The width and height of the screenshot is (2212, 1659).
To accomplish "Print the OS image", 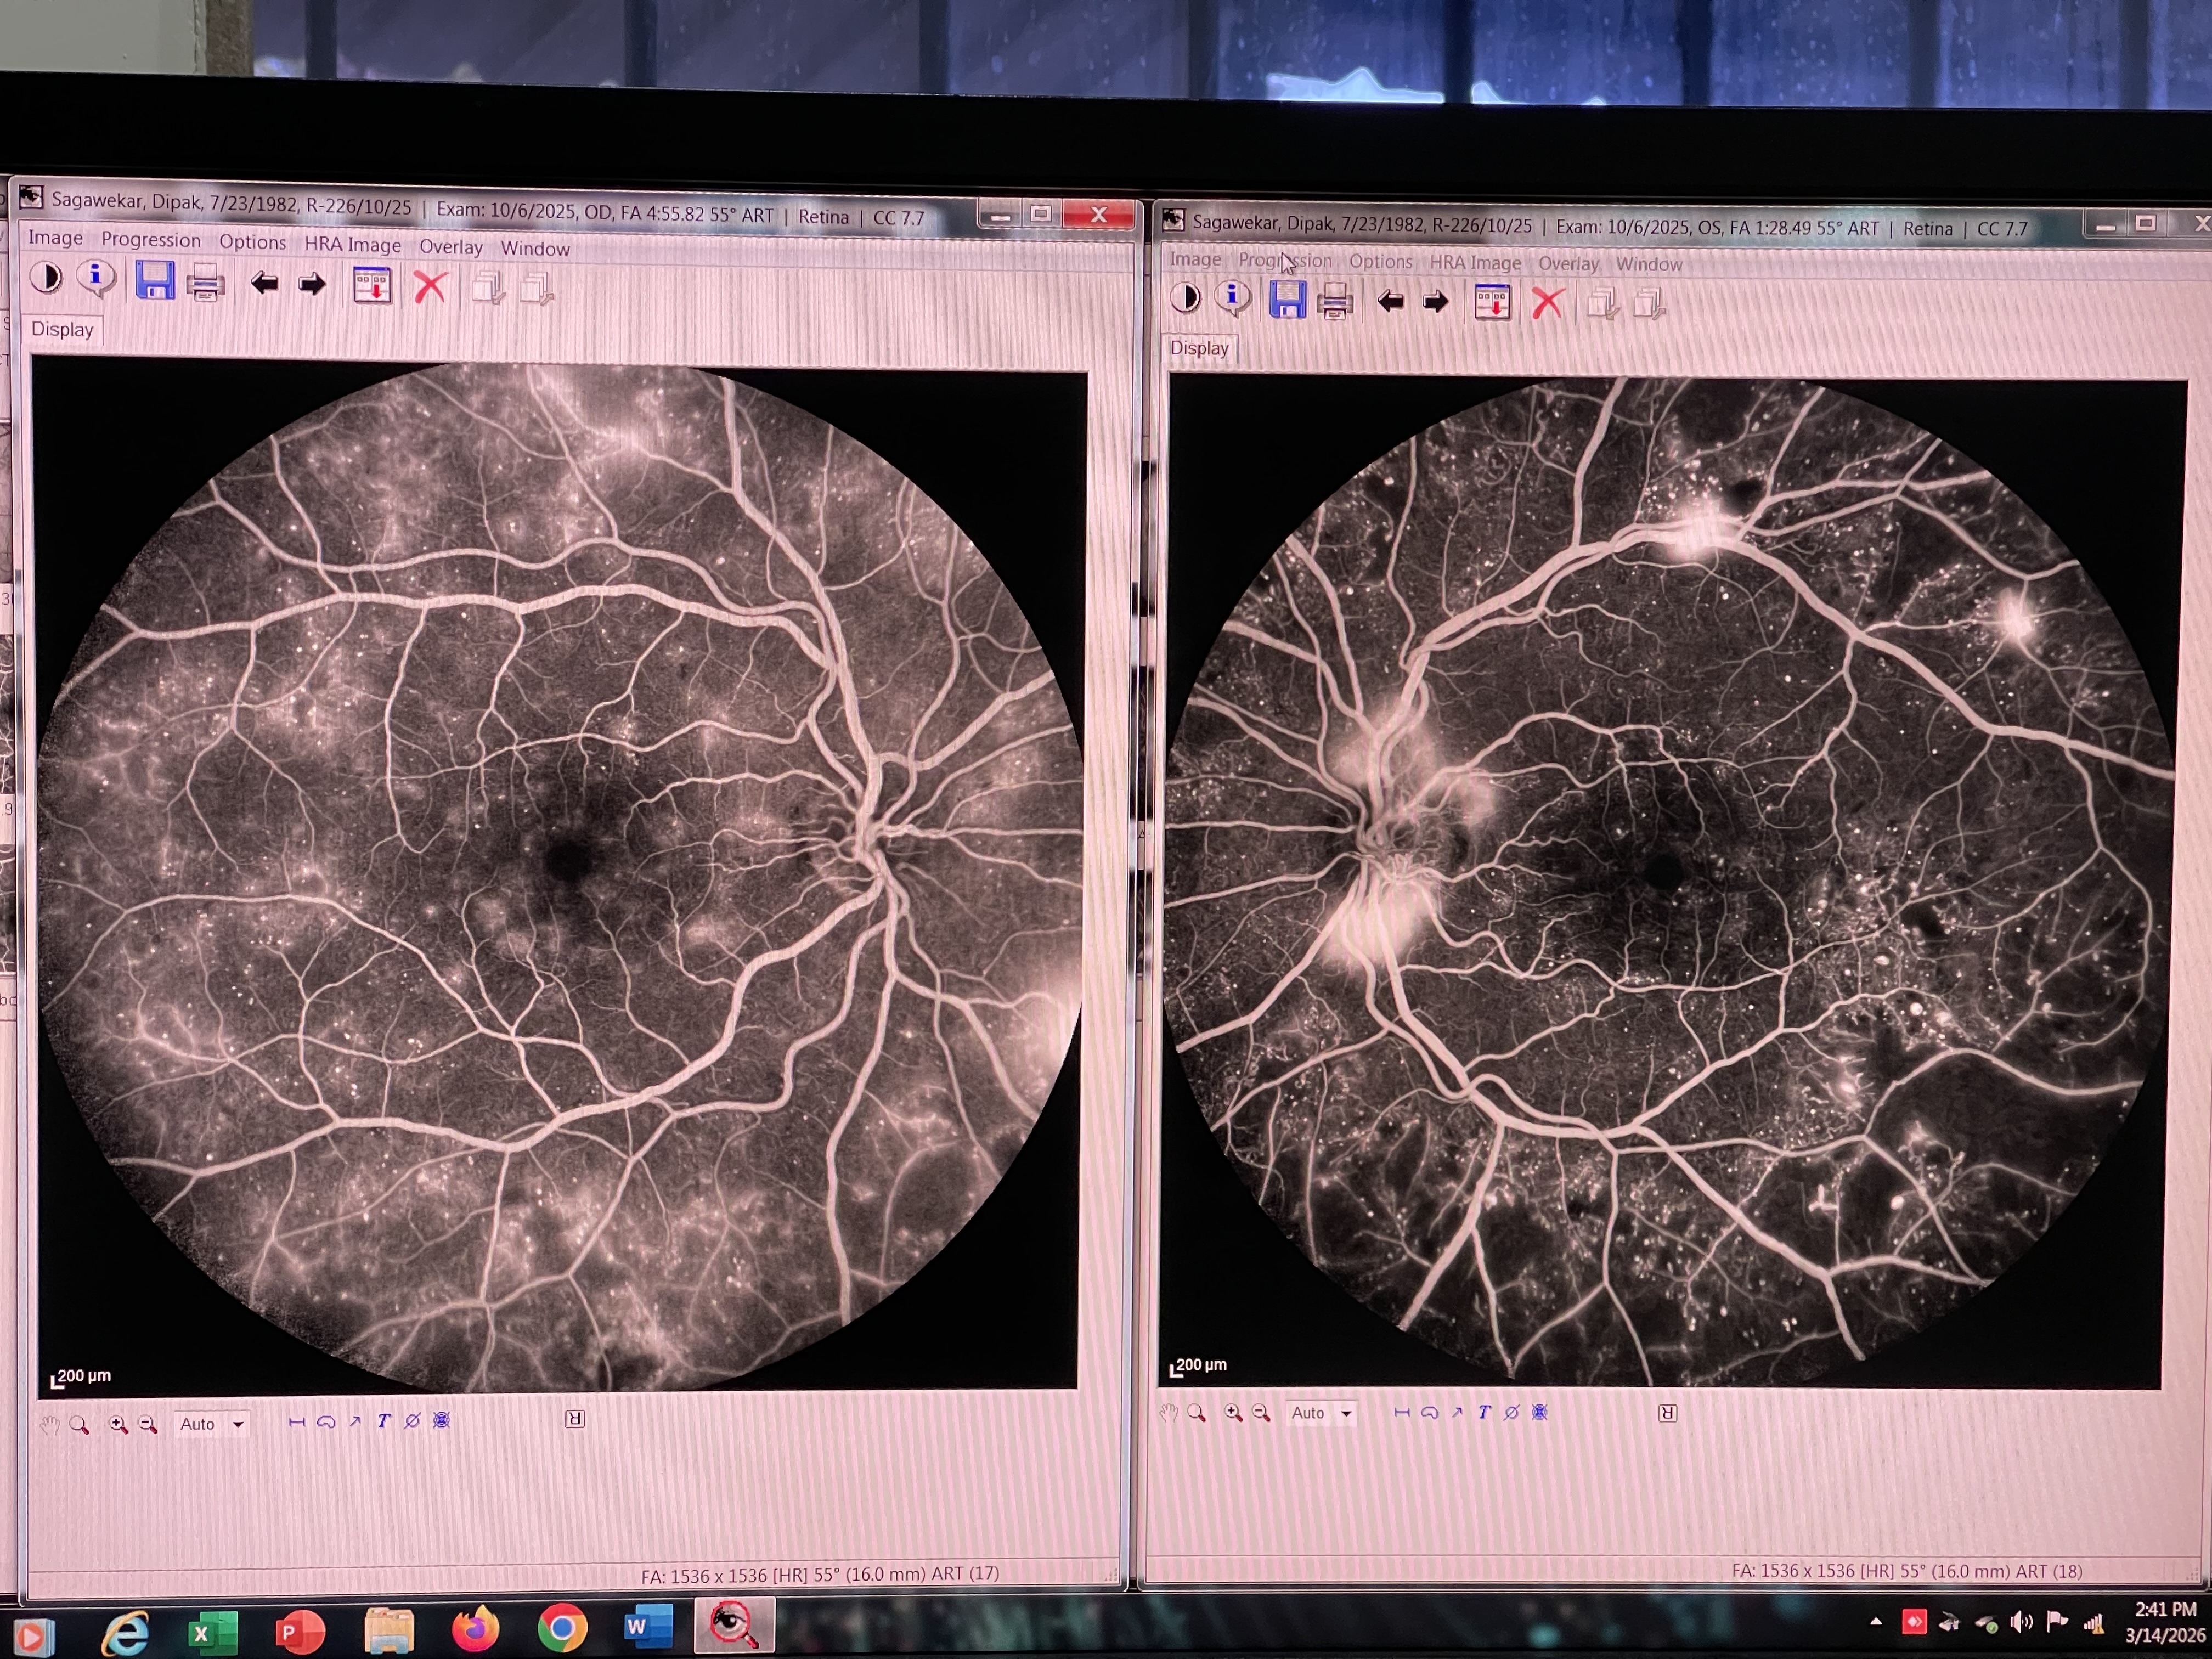I will (x=1335, y=301).
